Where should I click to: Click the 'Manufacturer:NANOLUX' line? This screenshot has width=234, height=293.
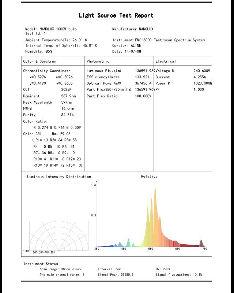(x=133, y=29)
